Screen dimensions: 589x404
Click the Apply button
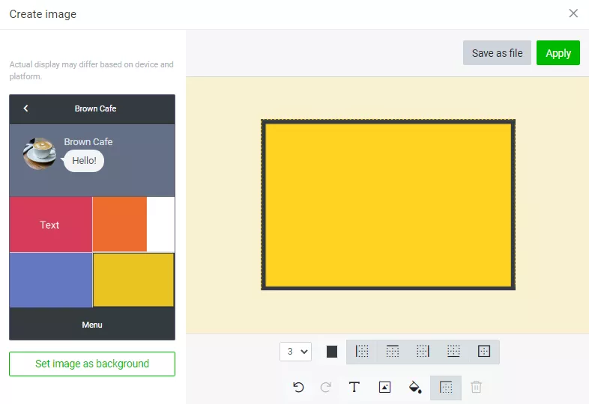(x=558, y=53)
